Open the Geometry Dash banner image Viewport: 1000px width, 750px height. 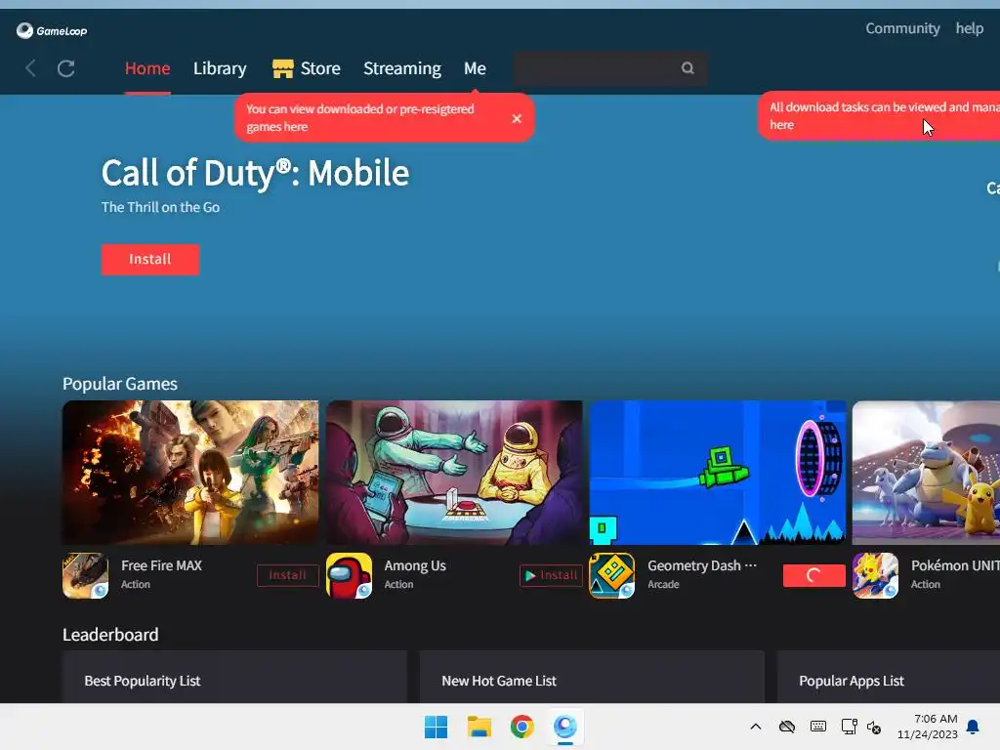[718, 473]
